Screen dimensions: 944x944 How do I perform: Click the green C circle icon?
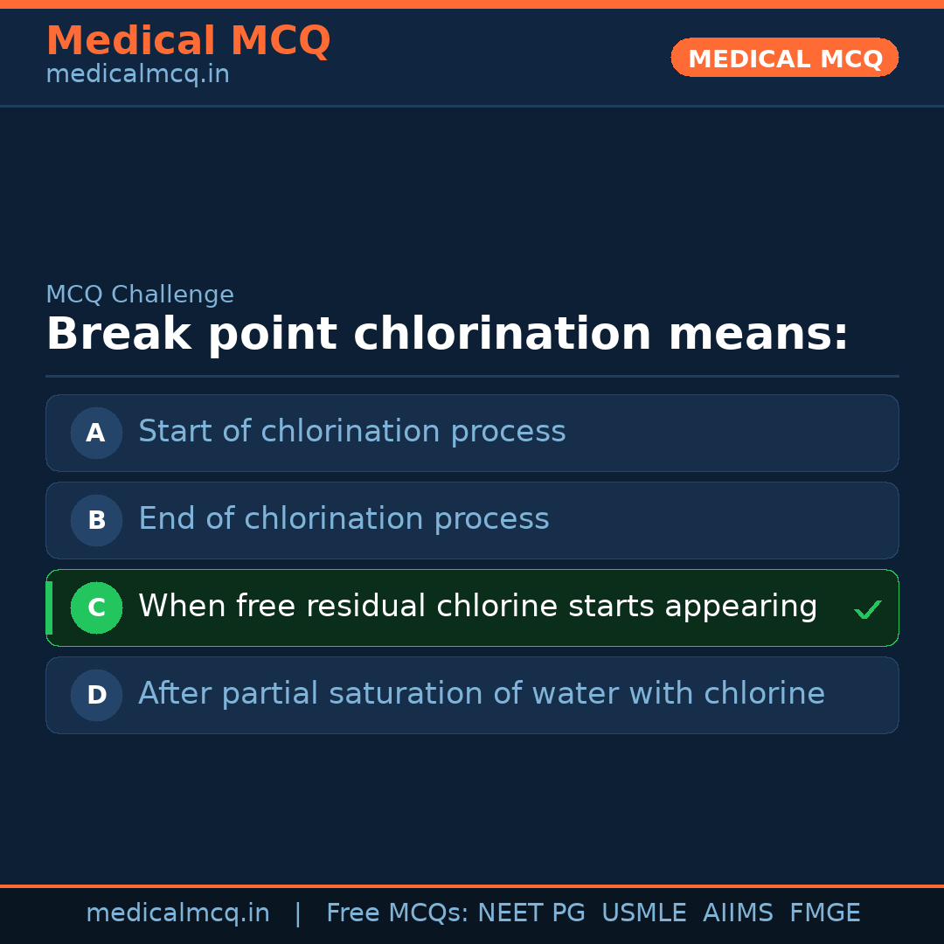96,607
